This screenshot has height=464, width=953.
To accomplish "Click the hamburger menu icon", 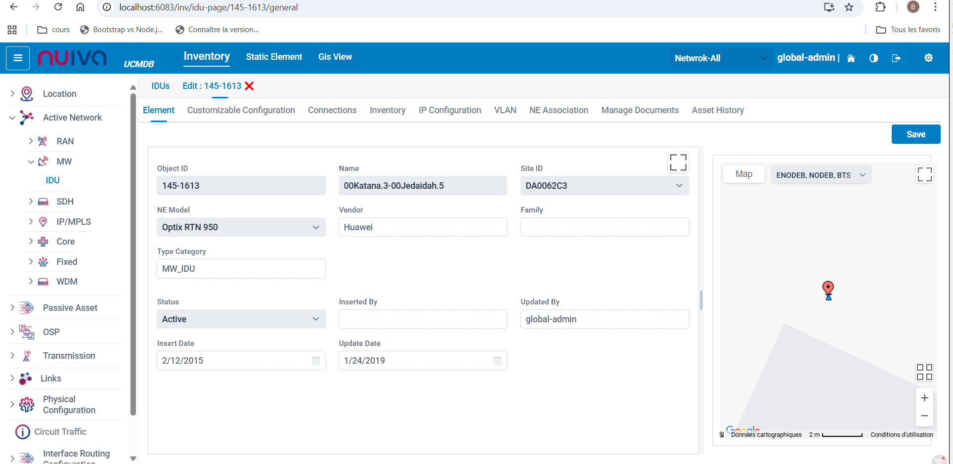I will pos(18,58).
